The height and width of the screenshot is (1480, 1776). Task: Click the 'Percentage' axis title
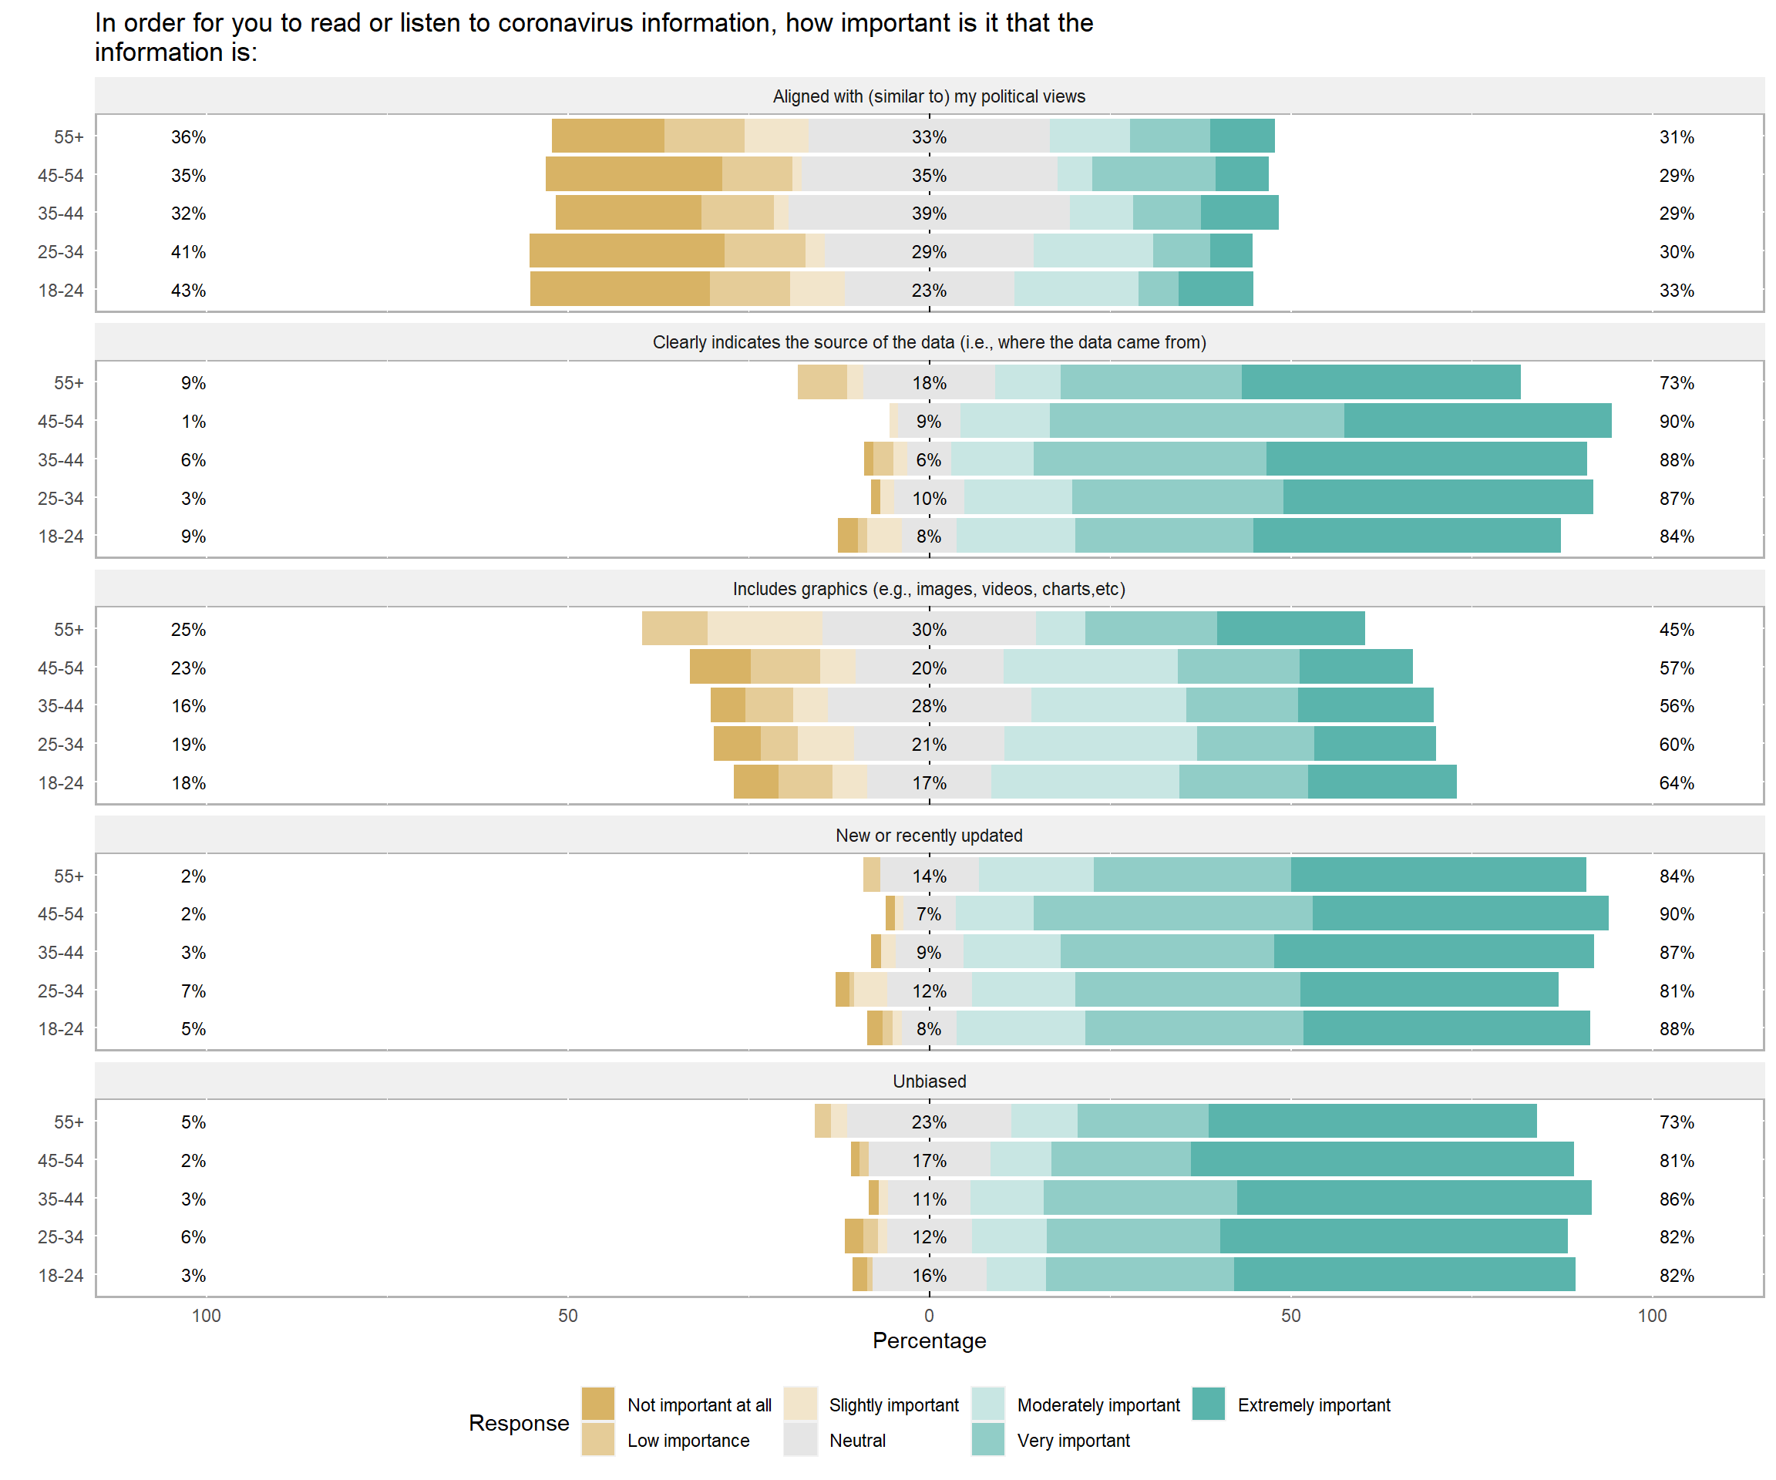tap(929, 1340)
